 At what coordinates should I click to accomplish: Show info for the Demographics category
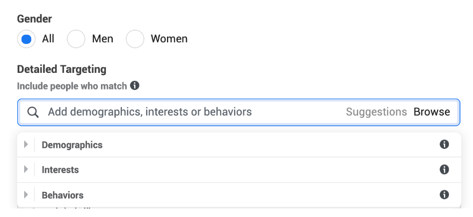(x=444, y=145)
